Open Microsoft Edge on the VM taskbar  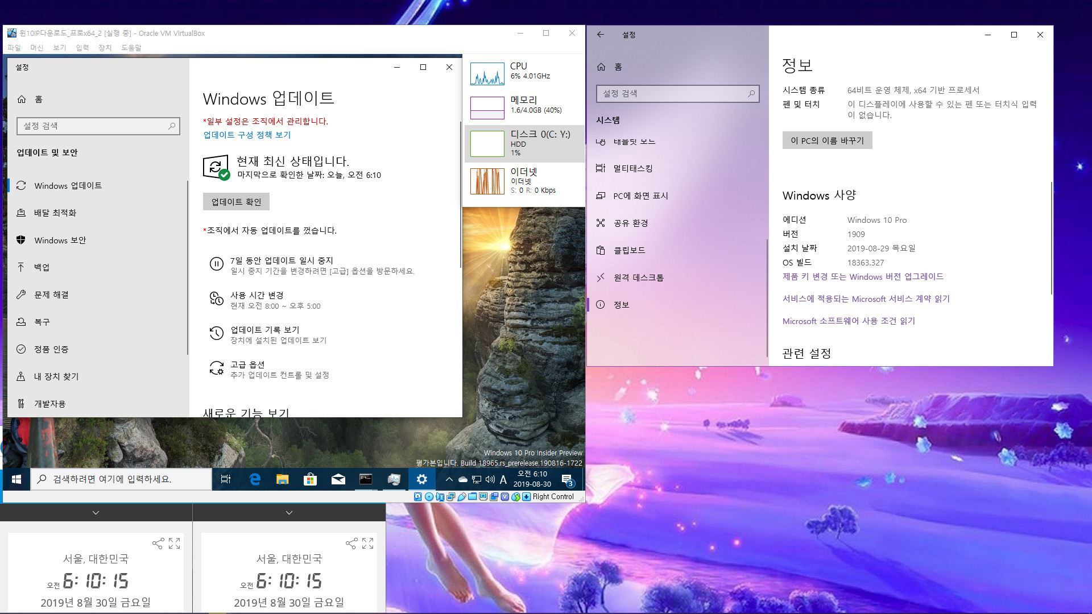255,479
